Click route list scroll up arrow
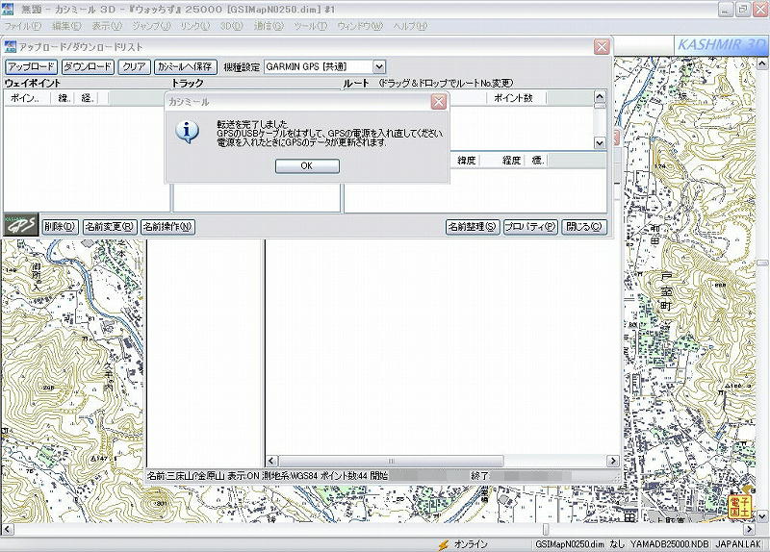Viewport: 770px width, 552px height. click(x=600, y=96)
